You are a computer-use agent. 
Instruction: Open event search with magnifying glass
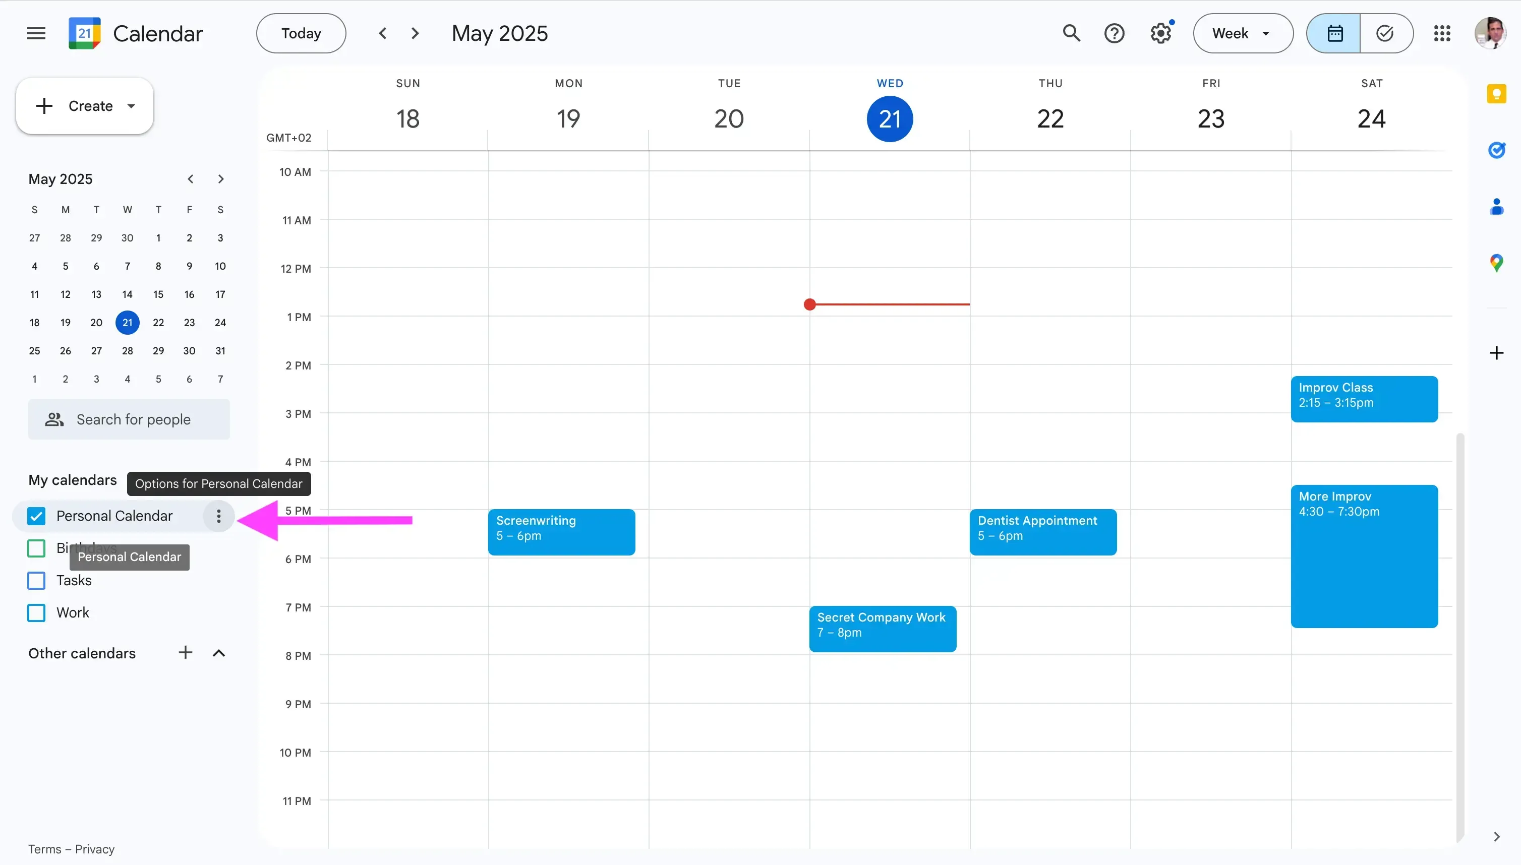[1072, 33]
